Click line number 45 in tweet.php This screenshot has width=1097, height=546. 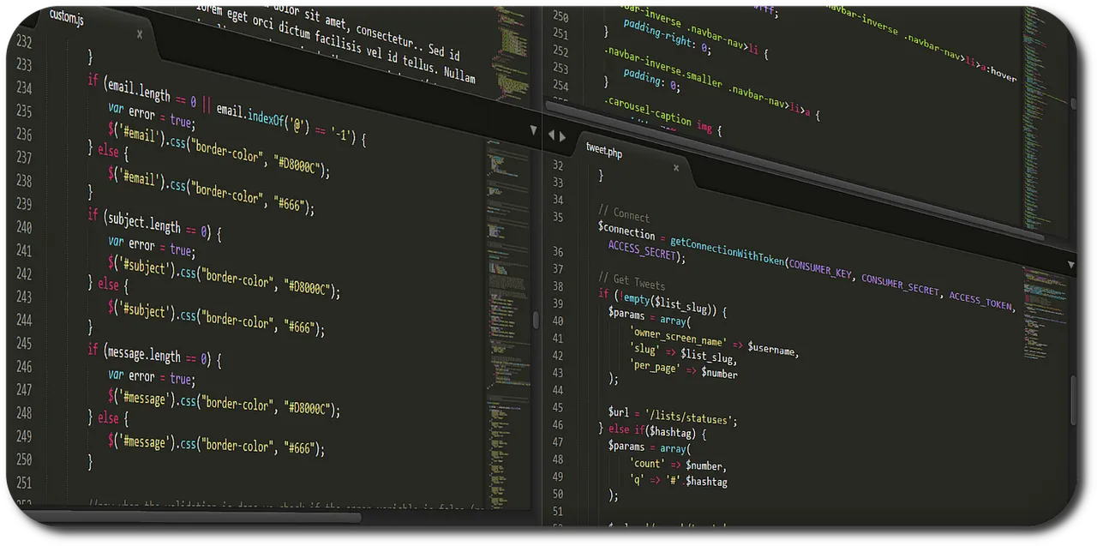click(558, 408)
